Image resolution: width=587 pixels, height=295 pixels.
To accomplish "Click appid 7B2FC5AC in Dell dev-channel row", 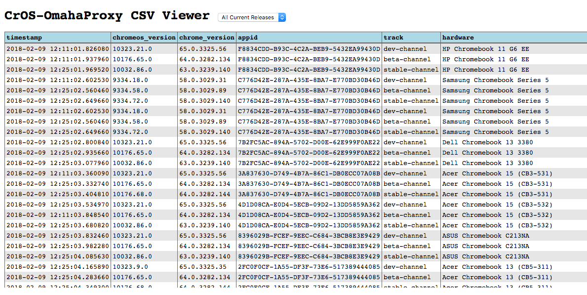I will [x=309, y=142].
